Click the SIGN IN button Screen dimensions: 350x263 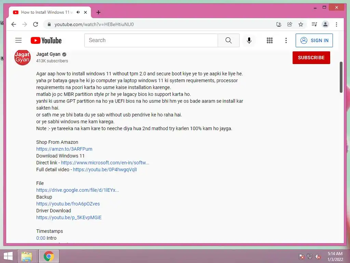click(314, 40)
